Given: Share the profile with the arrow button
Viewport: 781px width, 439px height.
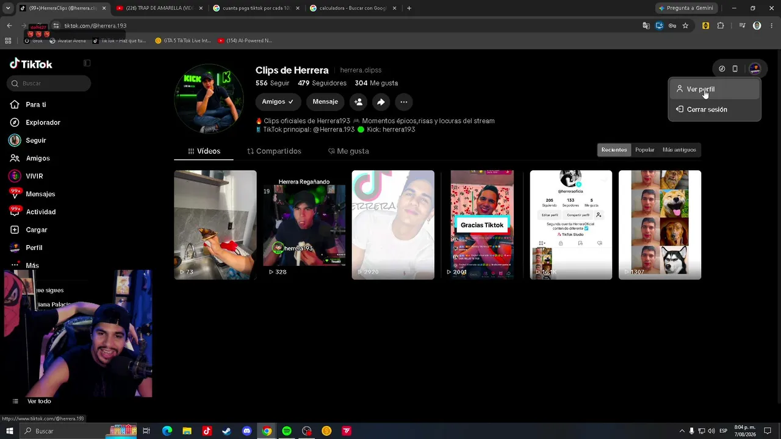Looking at the screenshot, I should 381,102.
